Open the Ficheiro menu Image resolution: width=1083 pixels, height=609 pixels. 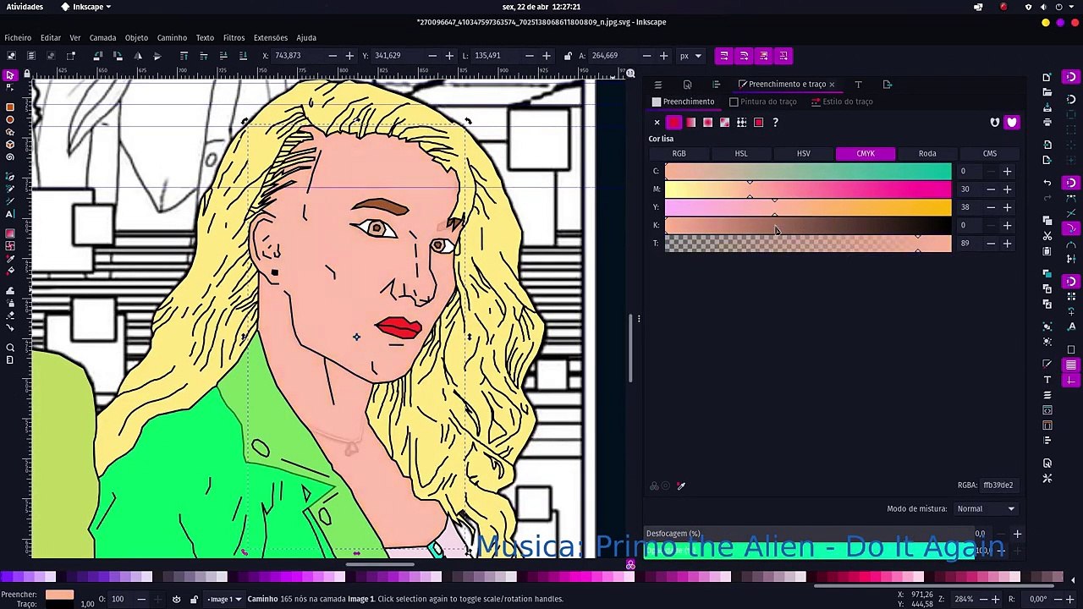(18, 37)
